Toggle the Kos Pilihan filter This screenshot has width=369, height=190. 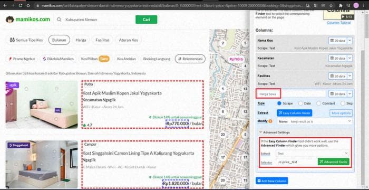tap(95, 59)
